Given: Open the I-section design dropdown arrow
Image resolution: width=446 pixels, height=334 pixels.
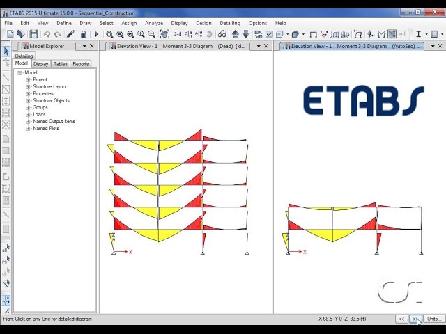Looking at the screenshot, I should 426,34.
